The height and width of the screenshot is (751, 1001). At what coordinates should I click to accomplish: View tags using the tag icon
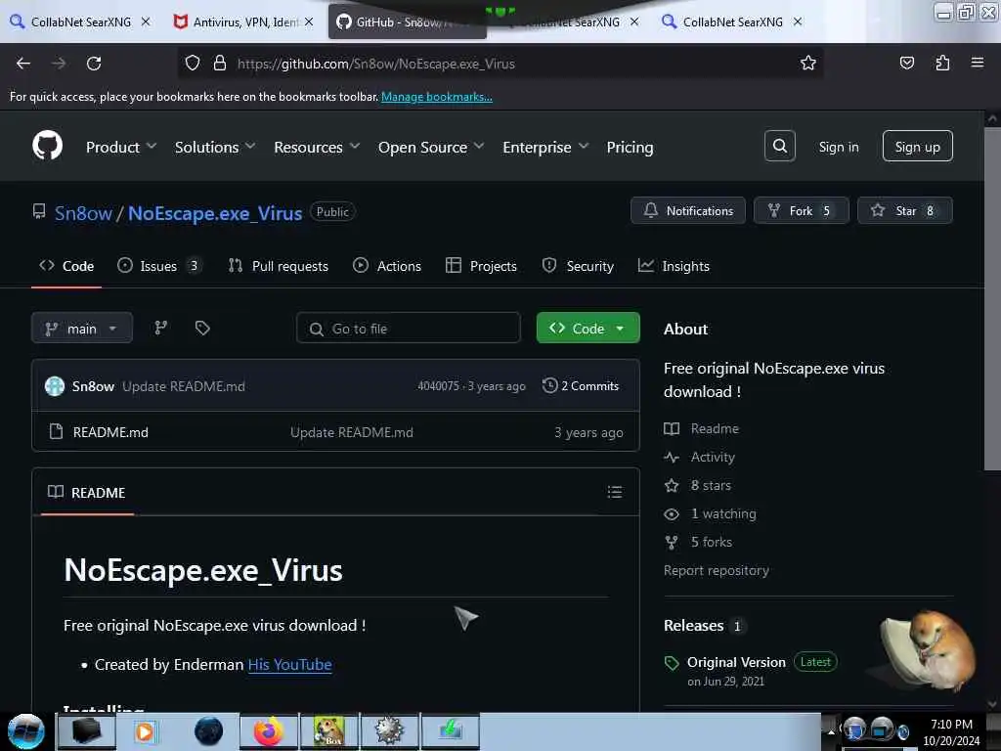(202, 328)
